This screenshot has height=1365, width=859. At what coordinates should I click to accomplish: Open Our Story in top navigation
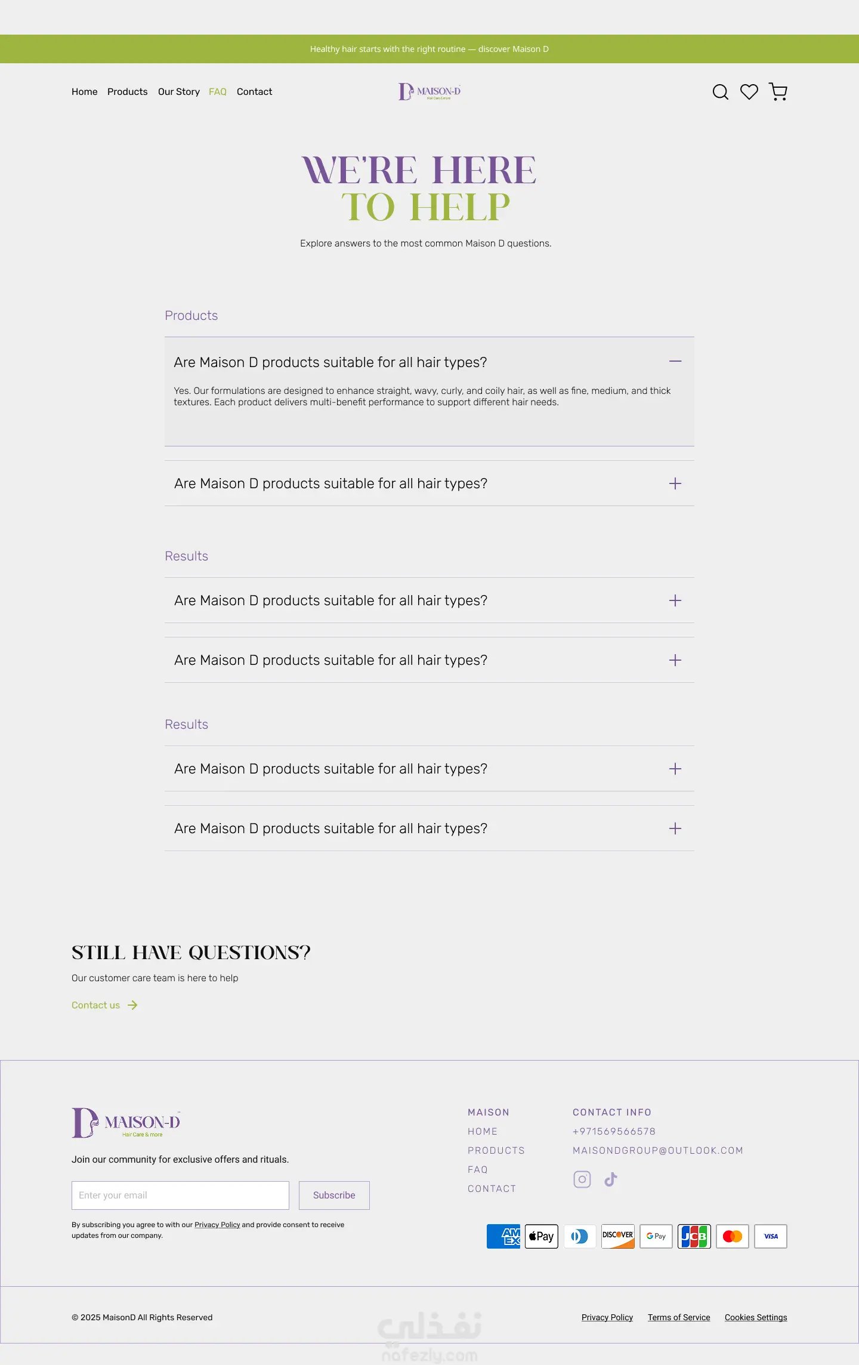(x=179, y=92)
